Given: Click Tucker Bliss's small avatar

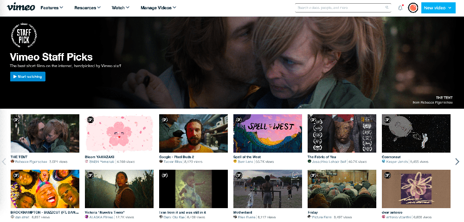Looking at the screenshot, I should pyautogui.click(x=161, y=161).
